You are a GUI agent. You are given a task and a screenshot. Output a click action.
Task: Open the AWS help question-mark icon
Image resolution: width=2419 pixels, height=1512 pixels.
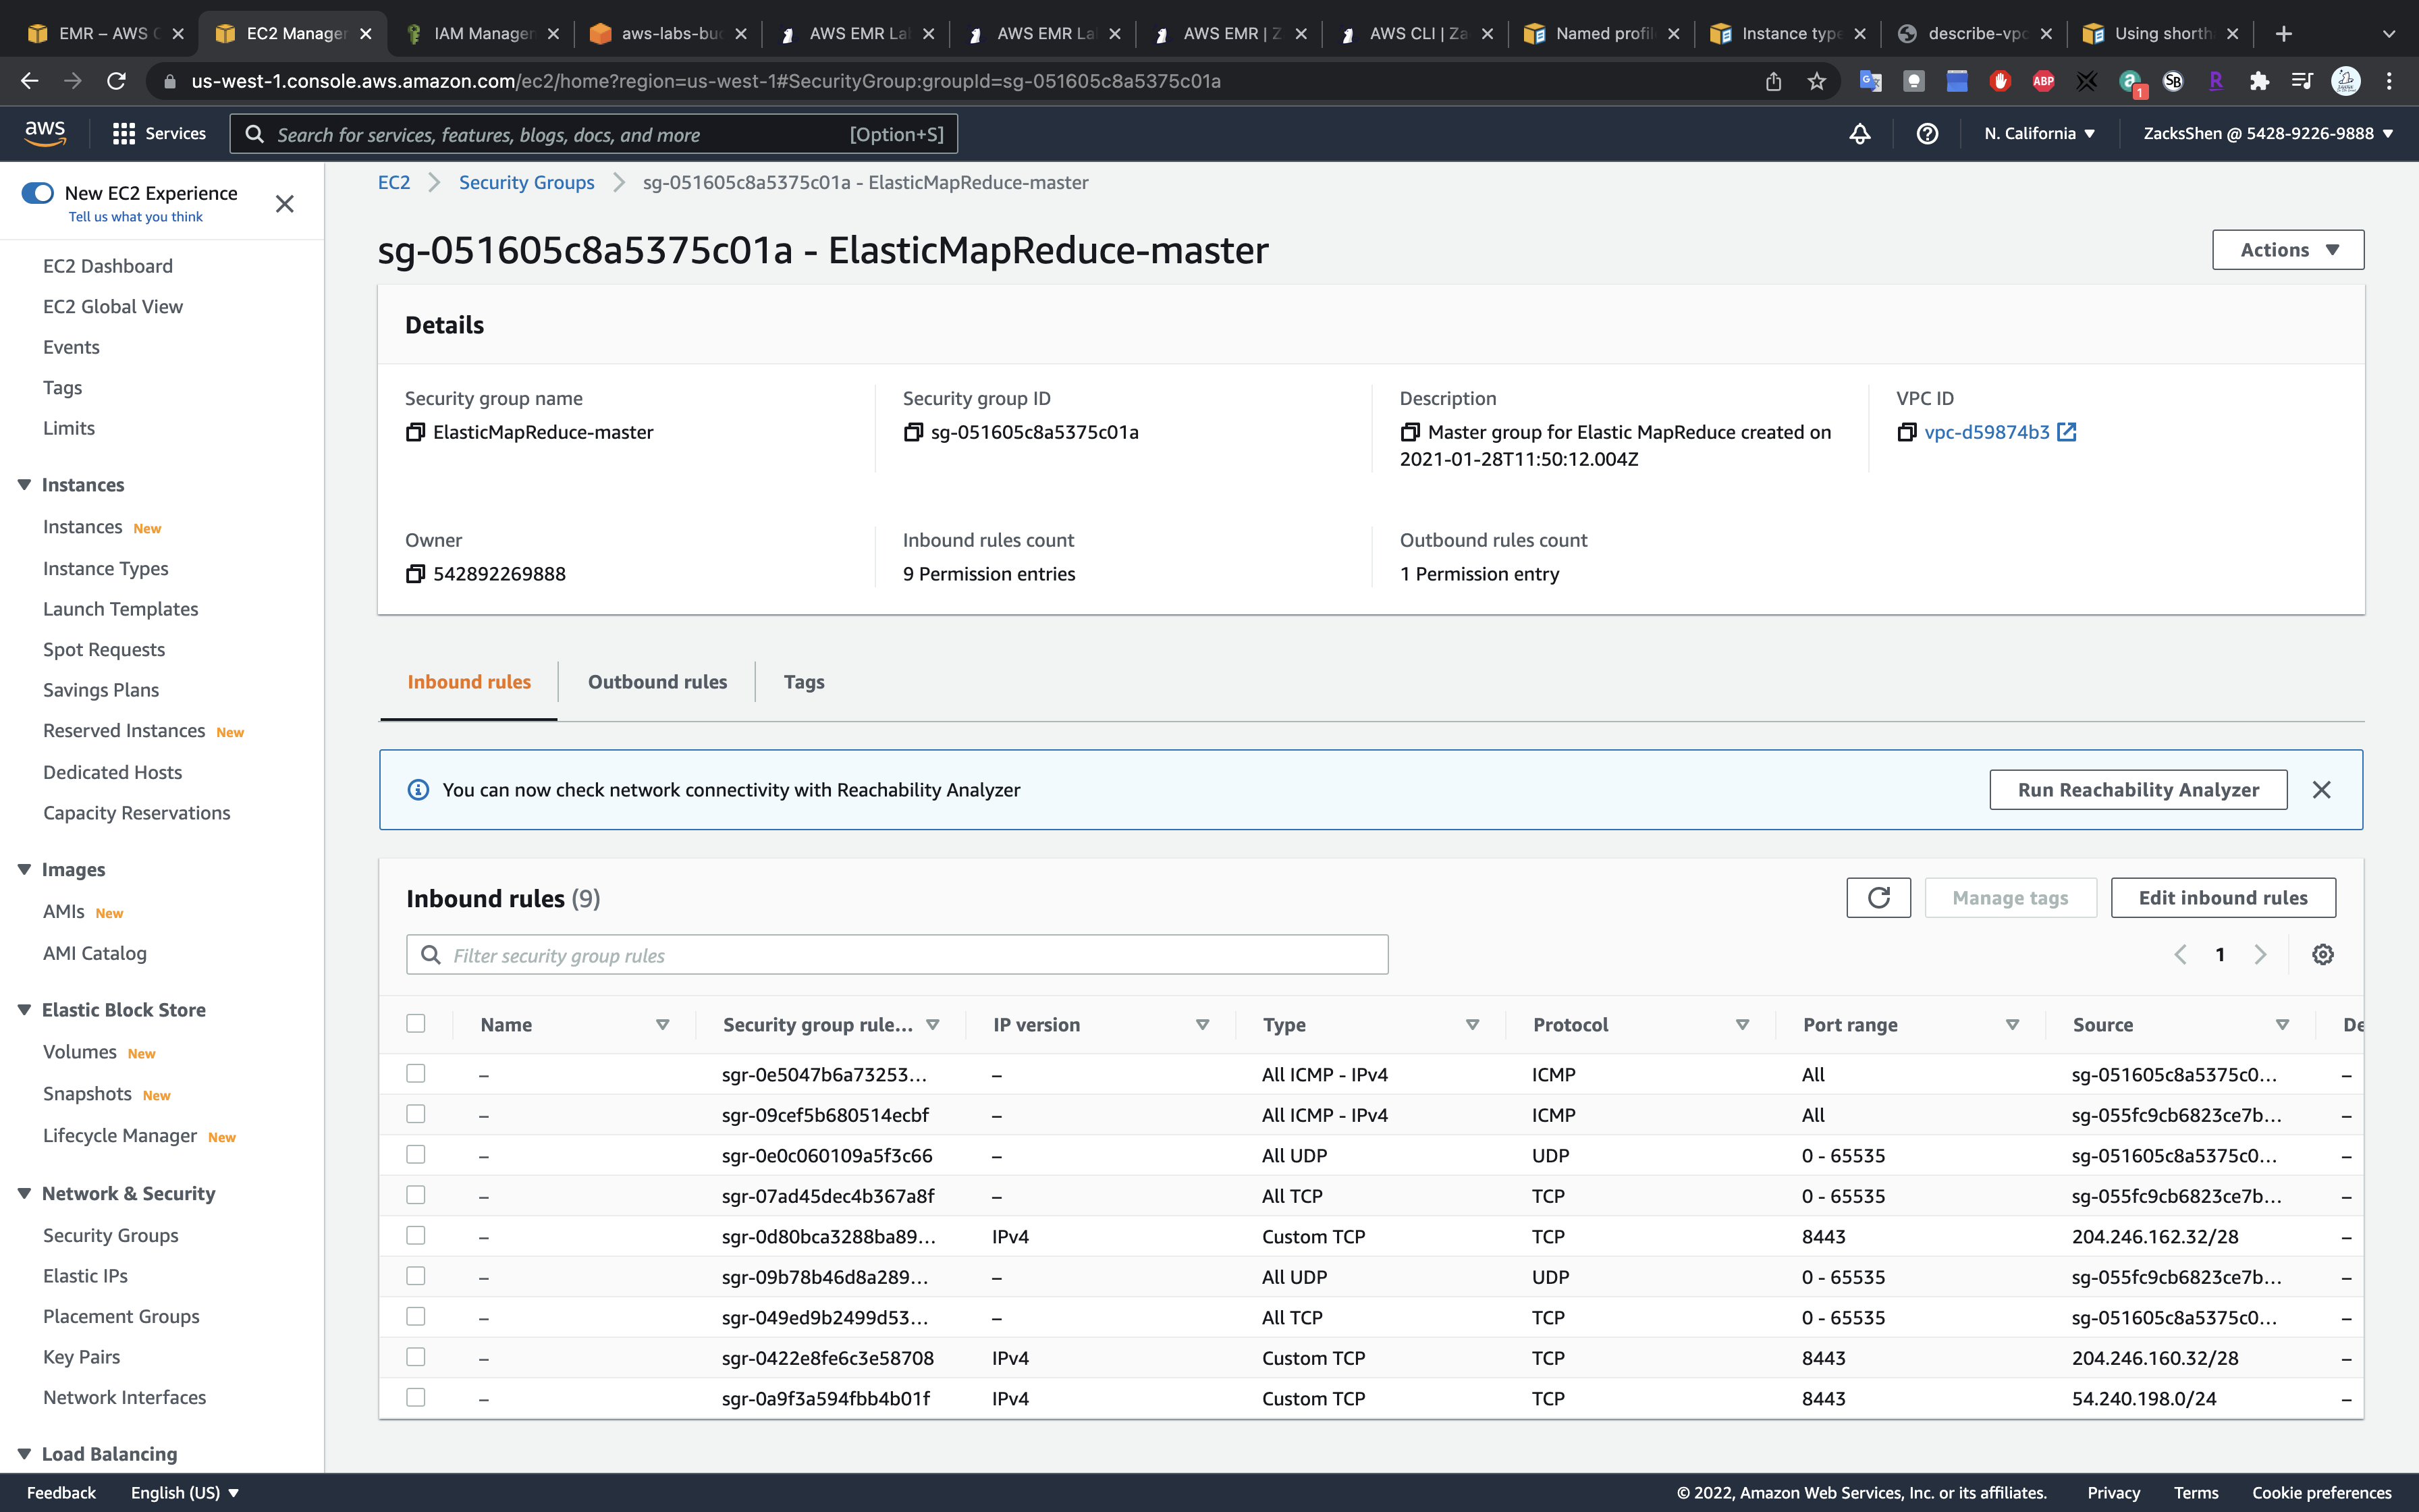(x=1927, y=134)
